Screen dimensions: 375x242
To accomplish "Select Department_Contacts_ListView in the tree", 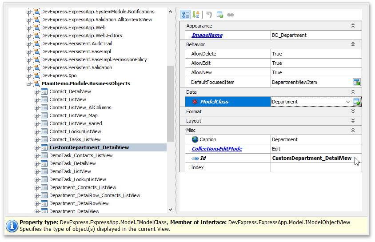I will [x=83, y=187].
